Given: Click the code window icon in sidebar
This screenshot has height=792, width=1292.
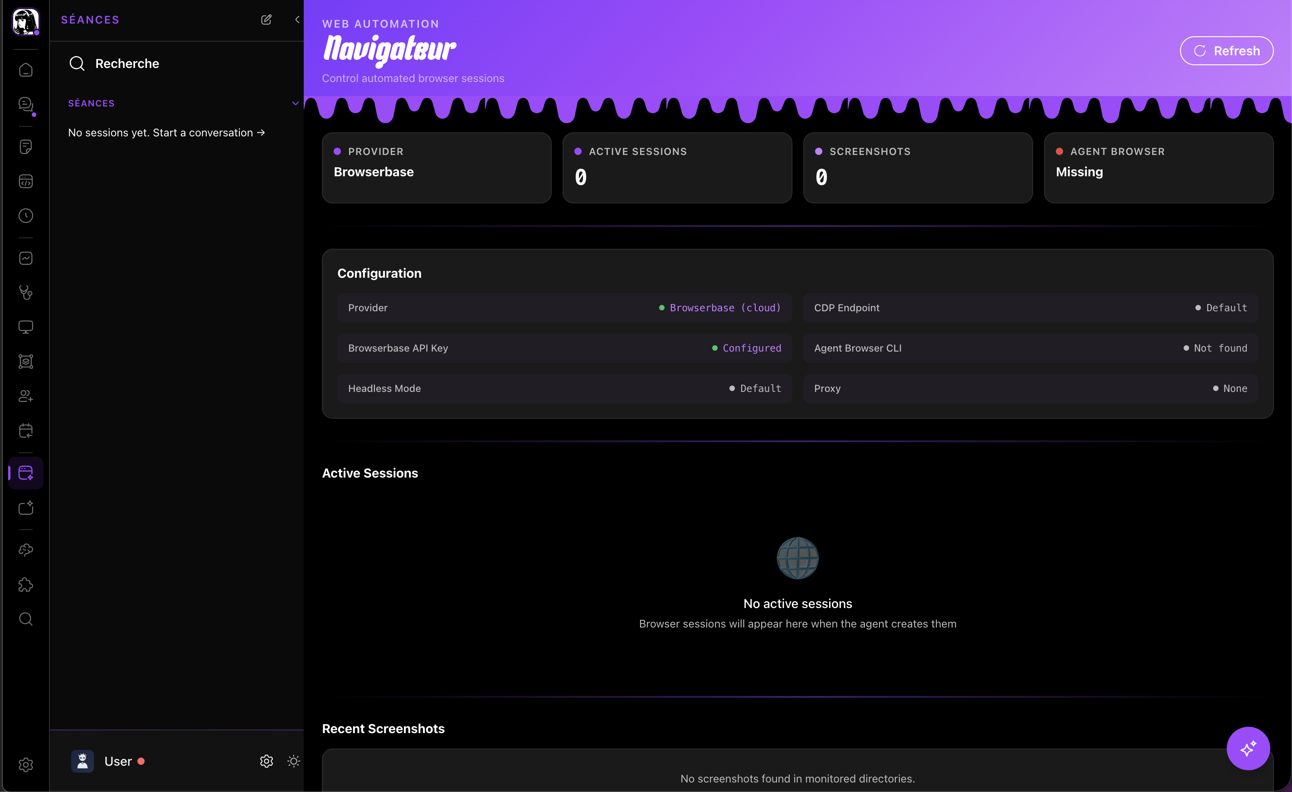Looking at the screenshot, I should 26,181.
